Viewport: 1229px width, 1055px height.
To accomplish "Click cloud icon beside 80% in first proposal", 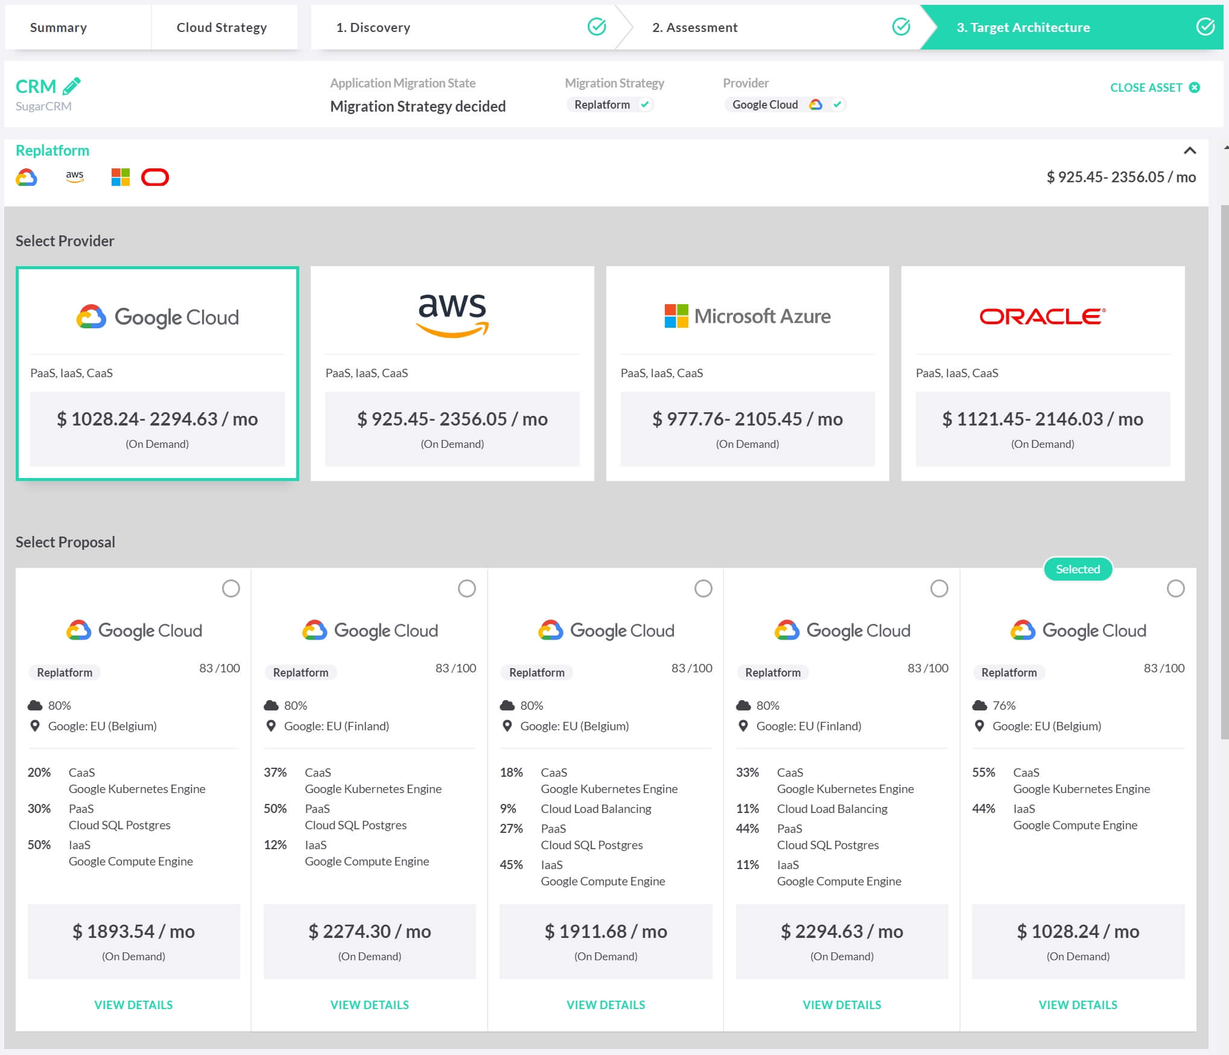I will point(35,705).
